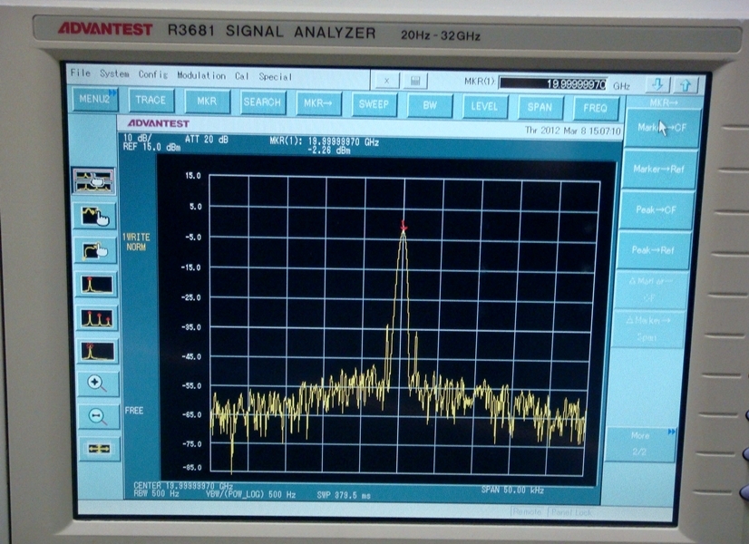
Task: Zoom in with the plus magnifier icon
Action: (97, 384)
